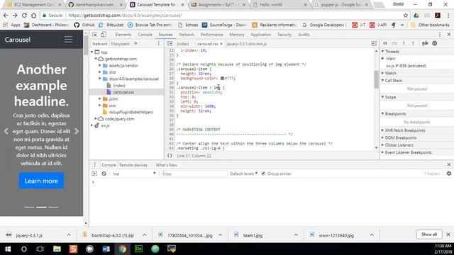The image size is (454, 255).
Task: Deactivate breakpoints icon
Action: [425, 43]
